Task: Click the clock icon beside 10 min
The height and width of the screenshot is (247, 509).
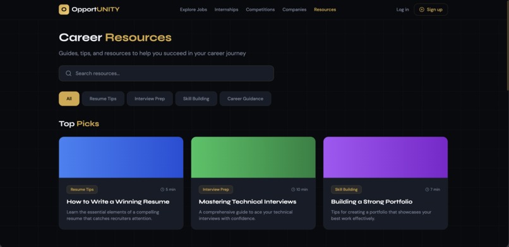Action: (293, 190)
